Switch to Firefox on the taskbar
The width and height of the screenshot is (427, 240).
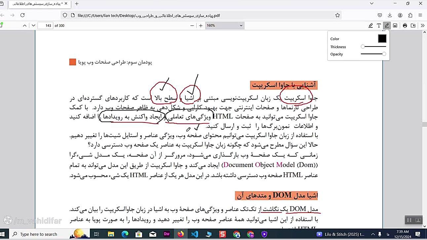[x=180, y=234]
